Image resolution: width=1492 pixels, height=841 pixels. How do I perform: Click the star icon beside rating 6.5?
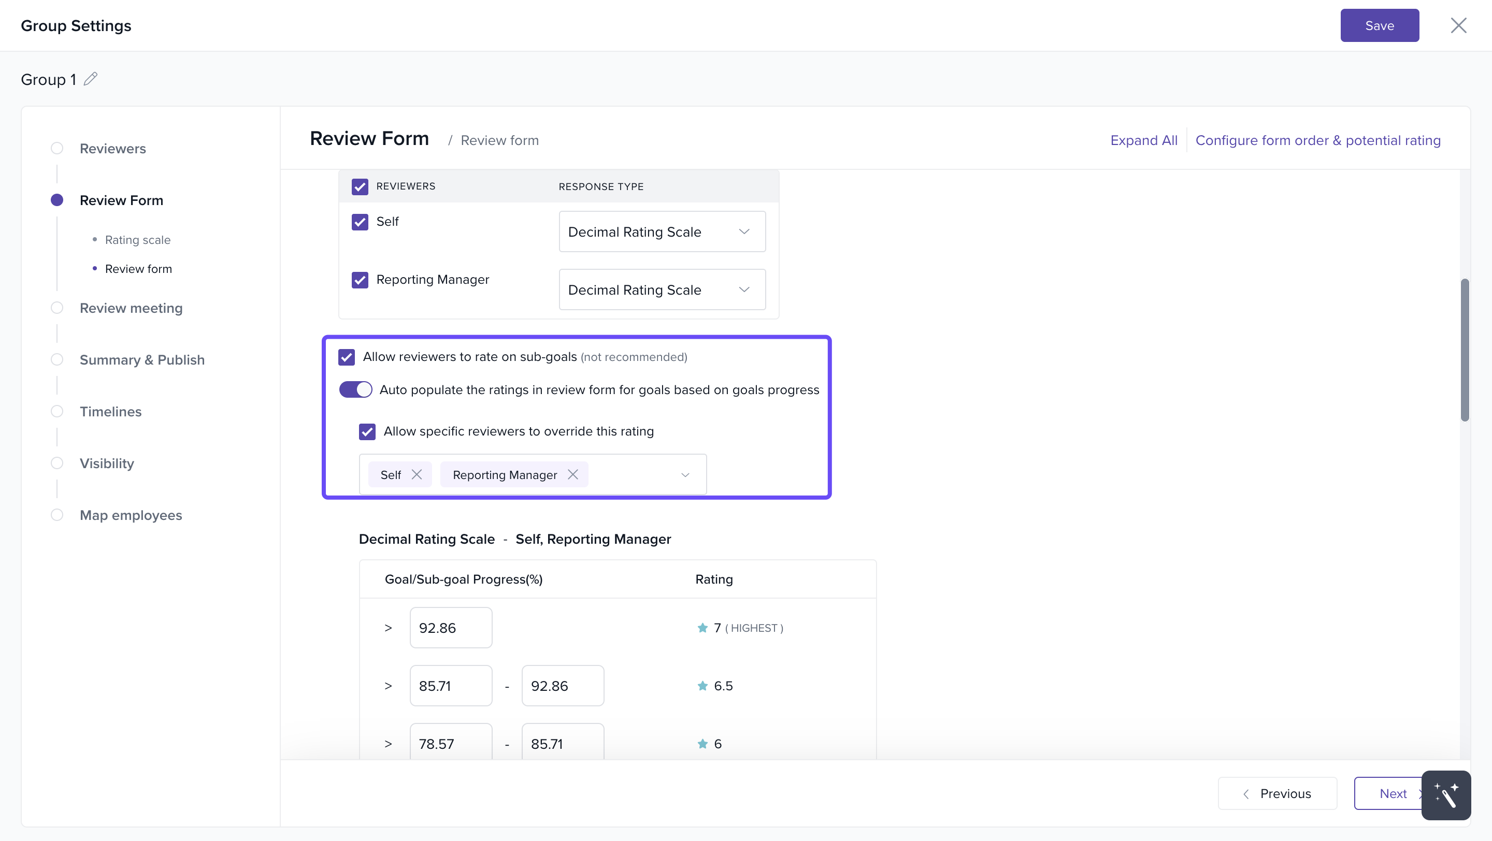click(702, 685)
